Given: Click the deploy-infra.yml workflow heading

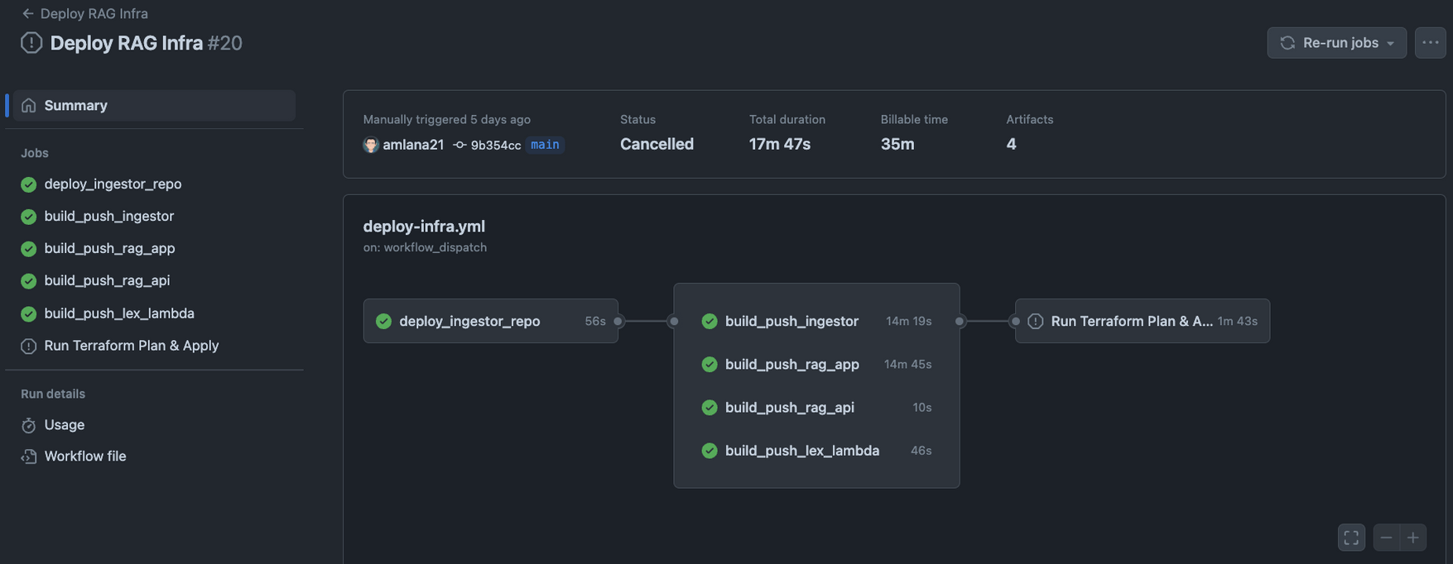Looking at the screenshot, I should [x=424, y=226].
